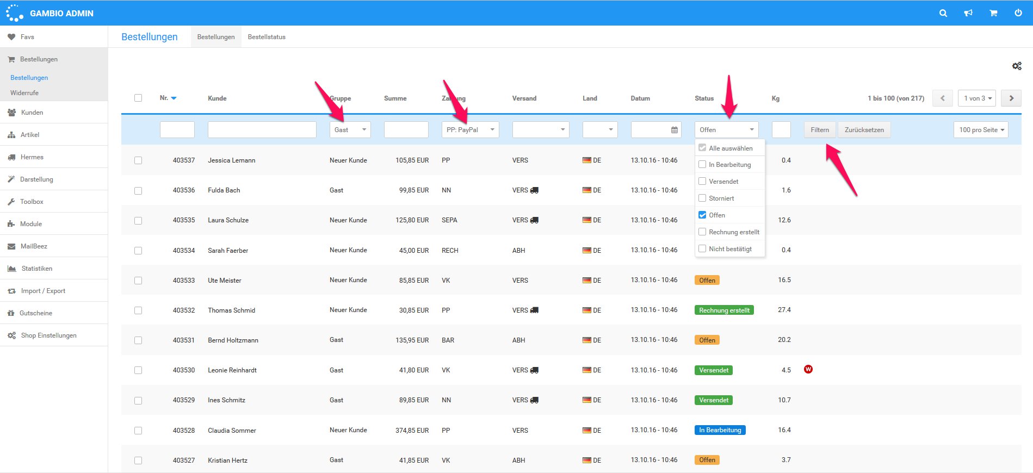Click the search magnifier icon in header

pyautogui.click(x=943, y=13)
